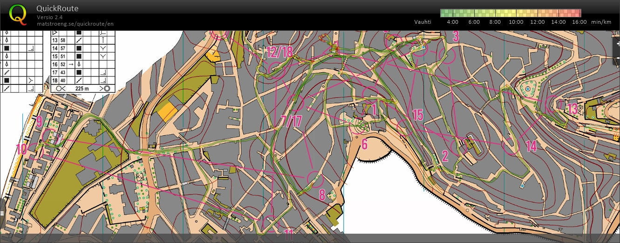The width and height of the screenshot is (620, 243).
Task: Click the QuickRoute Q logo
Action: point(18,14)
